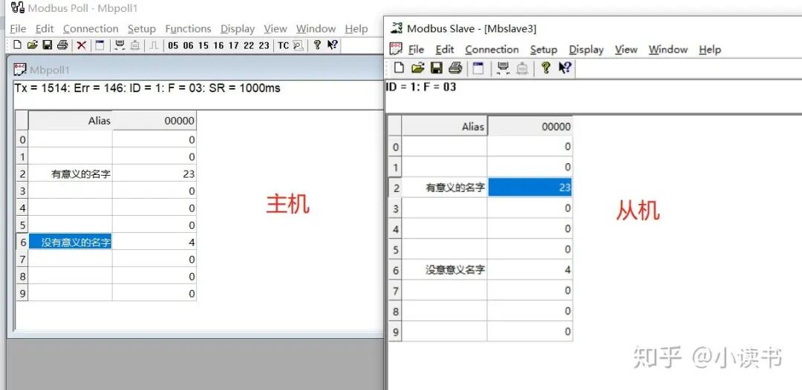This screenshot has height=390, width=802.
Task: Open the Help menu in Modbus Slave
Action: point(709,50)
